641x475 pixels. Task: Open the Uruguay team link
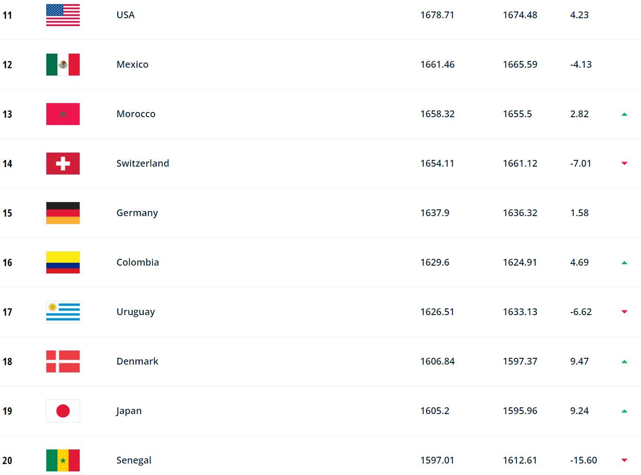pyautogui.click(x=135, y=312)
